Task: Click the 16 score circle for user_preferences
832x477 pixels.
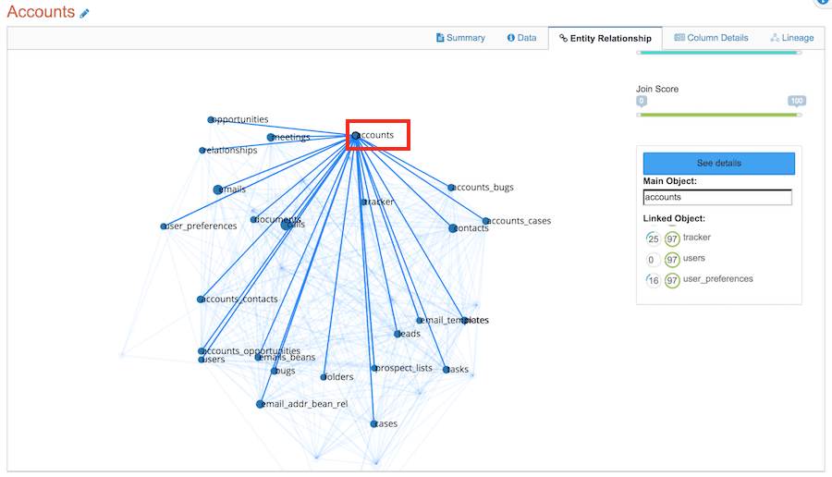Action: (654, 281)
